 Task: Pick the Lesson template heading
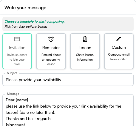85,48
